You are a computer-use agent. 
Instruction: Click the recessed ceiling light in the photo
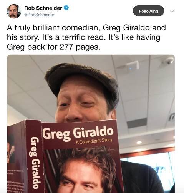click(x=139, y=142)
